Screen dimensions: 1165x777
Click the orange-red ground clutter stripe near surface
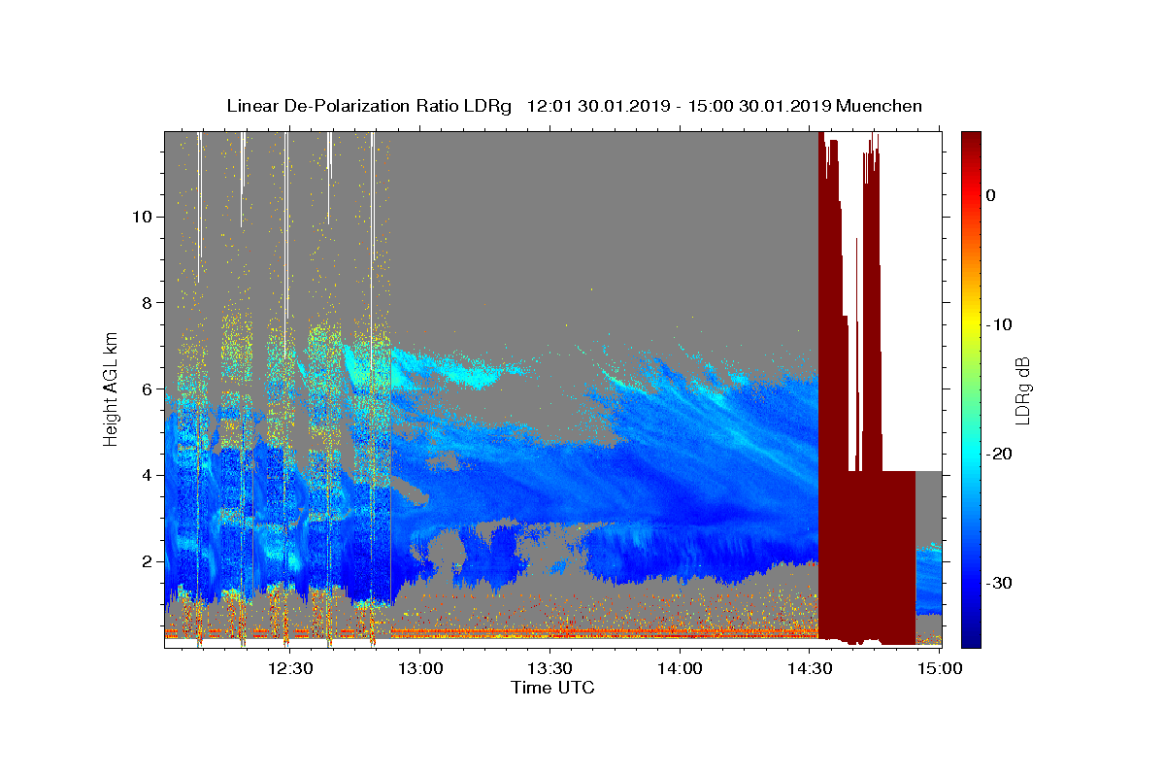pos(490,632)
